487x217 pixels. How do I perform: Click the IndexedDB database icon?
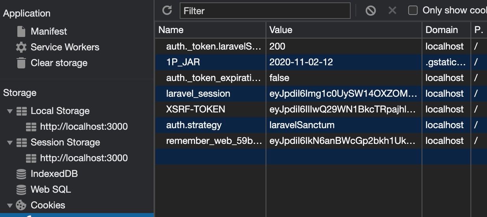click(x=21, y=174)
